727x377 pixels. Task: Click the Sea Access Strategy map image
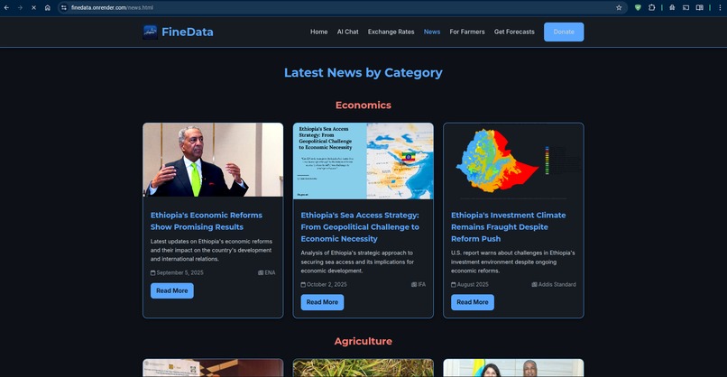363,161
